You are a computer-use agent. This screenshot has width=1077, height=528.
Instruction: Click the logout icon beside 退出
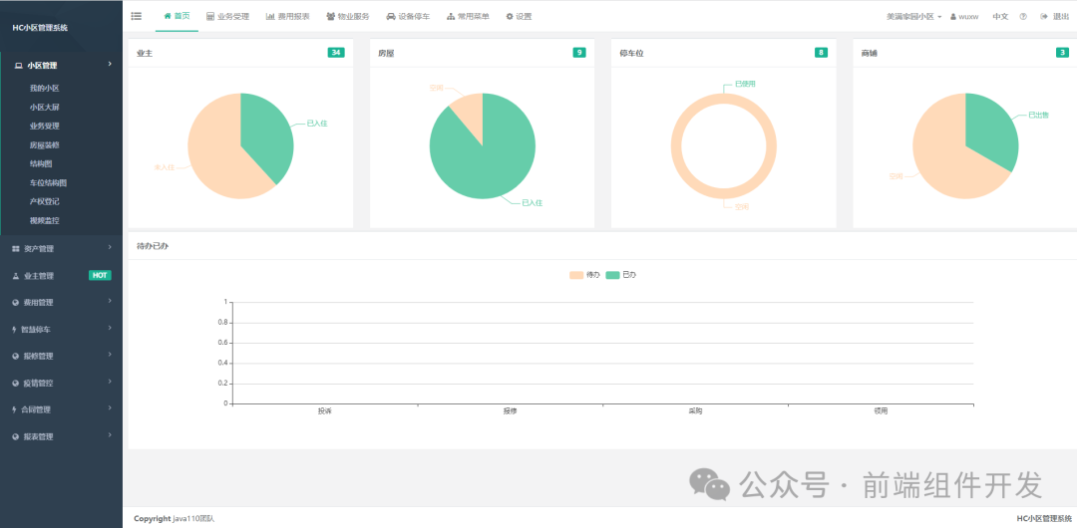pyautogui.click(x=1044, y=17)
